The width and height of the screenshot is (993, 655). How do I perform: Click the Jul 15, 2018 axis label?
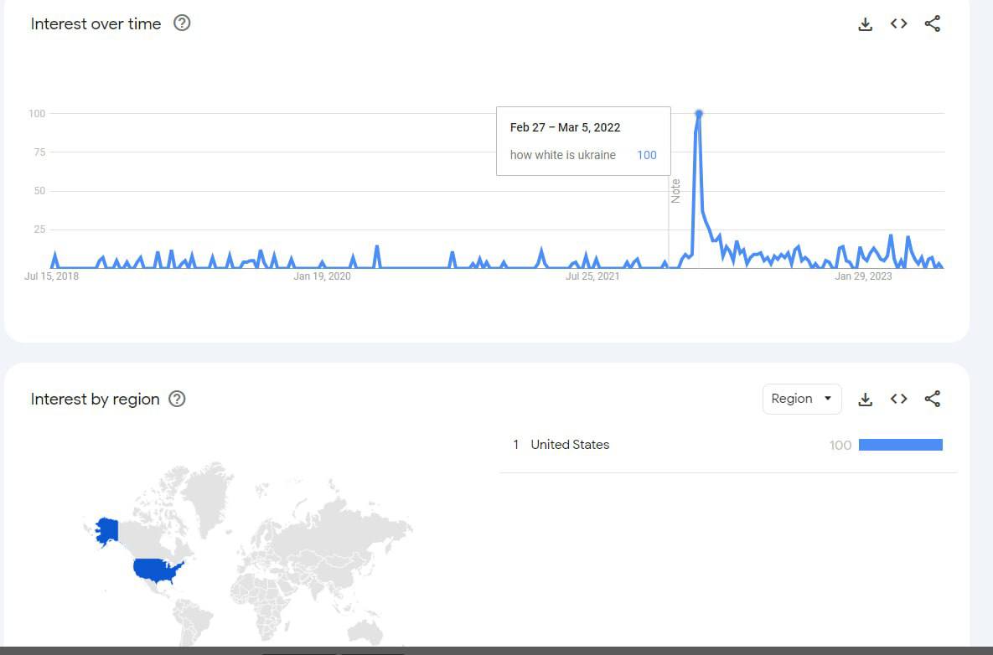(x=52, y=276)
